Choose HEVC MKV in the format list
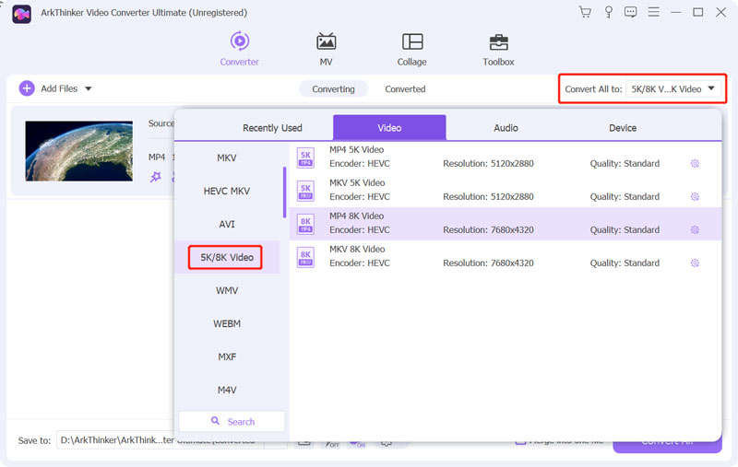The width and height of the screenshot is (738, 467). (x=227, y=191)
